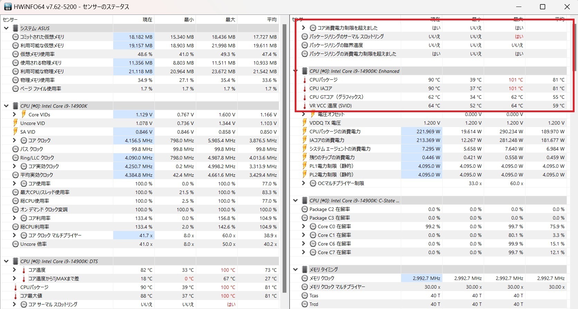Collapse the C-State sensor group
The width and height of the screenshot is (578, 309).
[x=295, y=200]
